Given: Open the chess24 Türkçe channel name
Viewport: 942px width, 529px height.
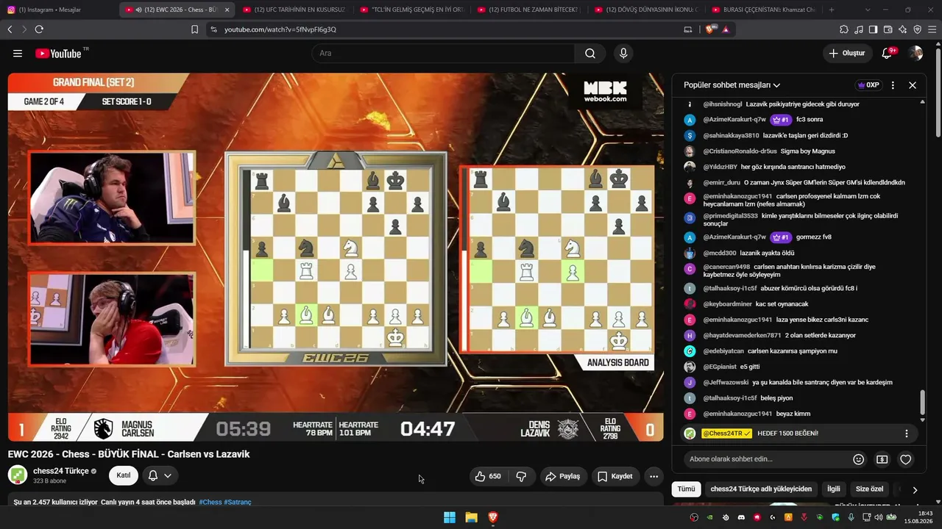Looking at the screenshot, I should pyautogui.click(x=61, y=471).
